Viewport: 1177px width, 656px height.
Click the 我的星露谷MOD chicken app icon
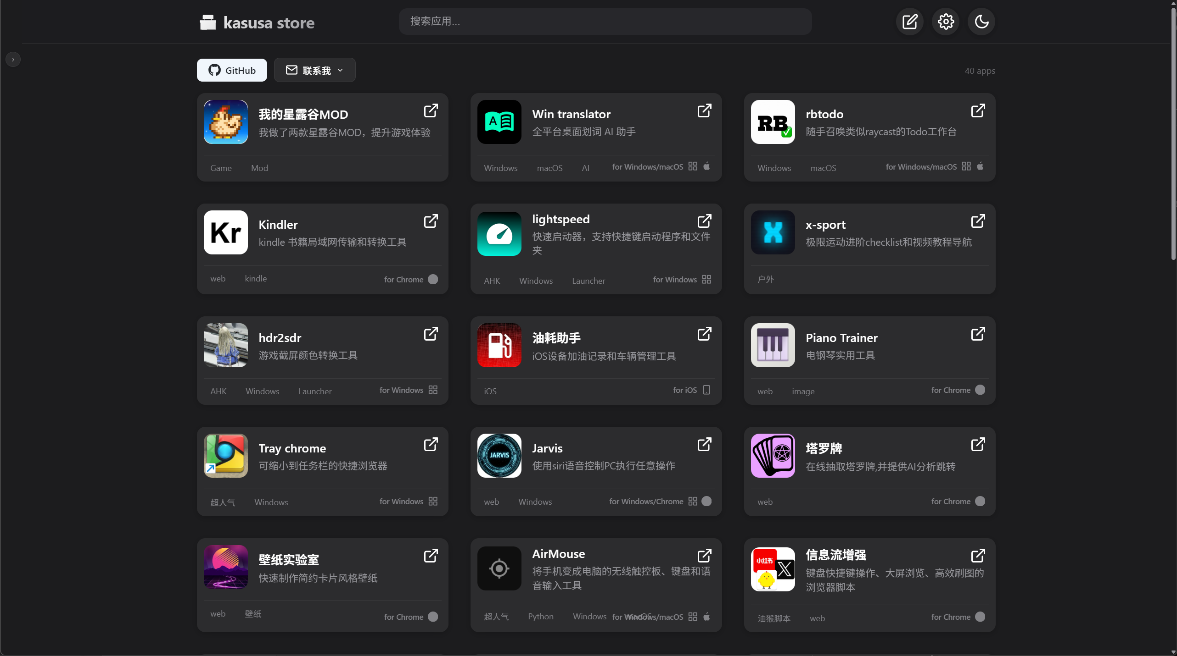226,122
